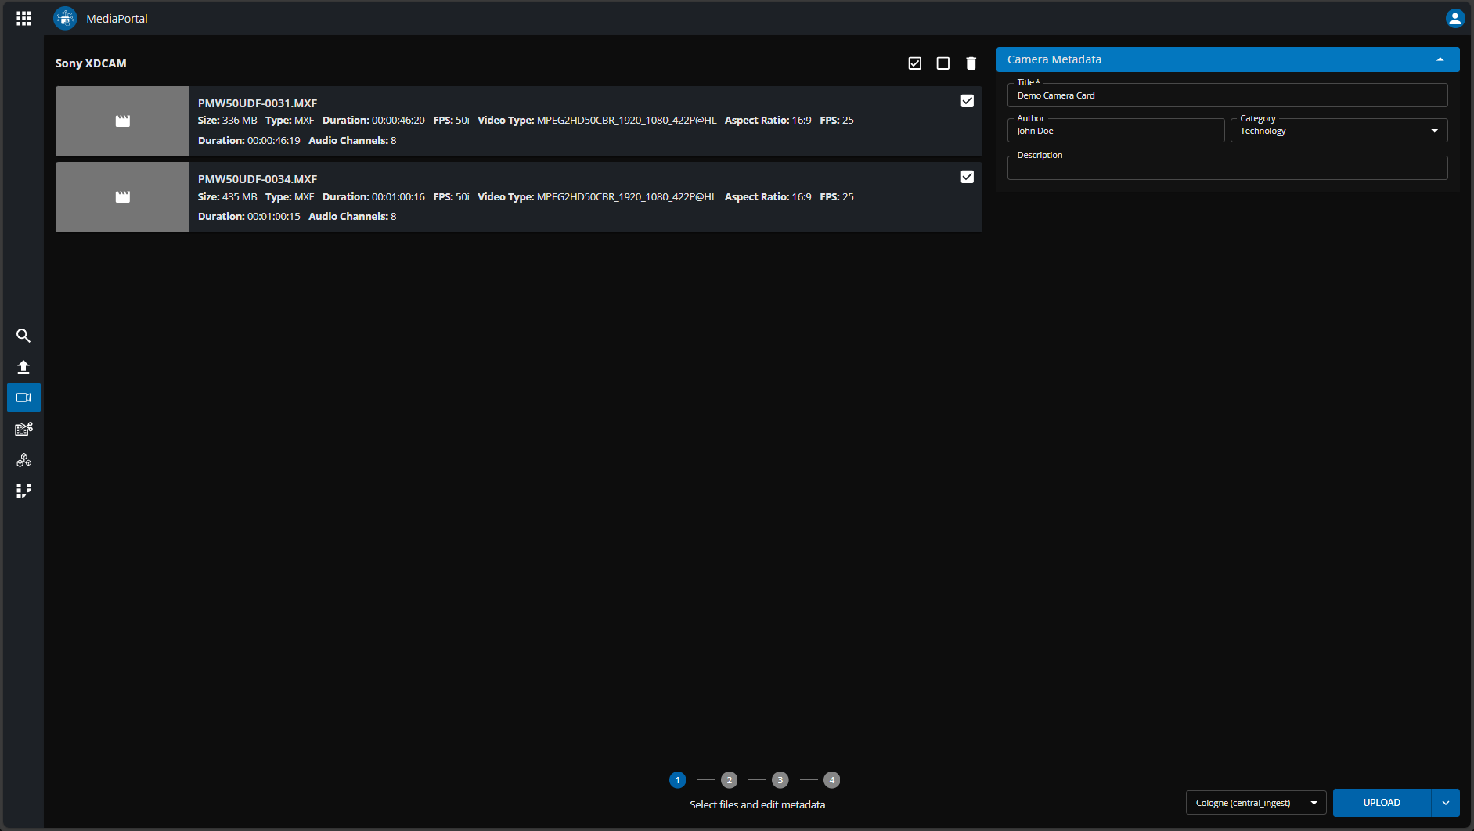Collapse the Camera Metadata panel
The image size is (1474, 831).
click(1440, 59)
